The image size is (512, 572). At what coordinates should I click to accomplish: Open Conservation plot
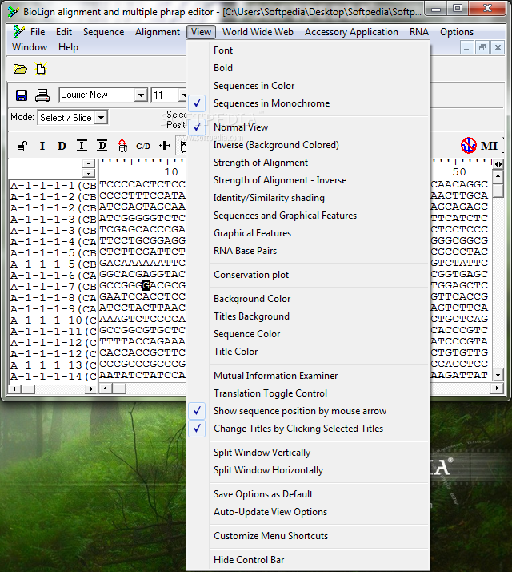[x=251, y=275]
